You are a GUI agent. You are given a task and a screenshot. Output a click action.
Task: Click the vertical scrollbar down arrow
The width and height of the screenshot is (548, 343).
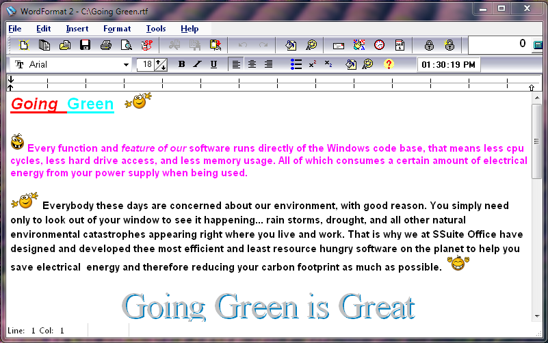[x=536, y=314]
